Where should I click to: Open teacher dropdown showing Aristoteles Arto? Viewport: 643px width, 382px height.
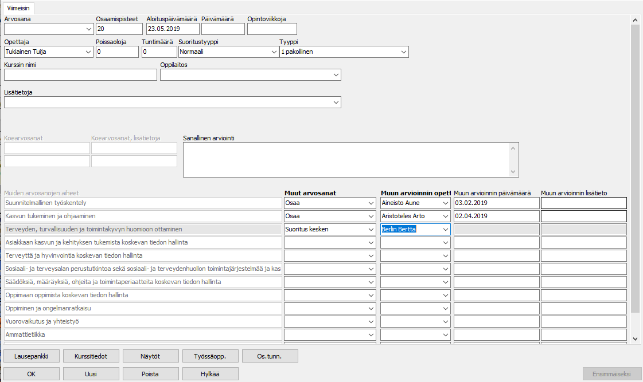pos(446,216)
